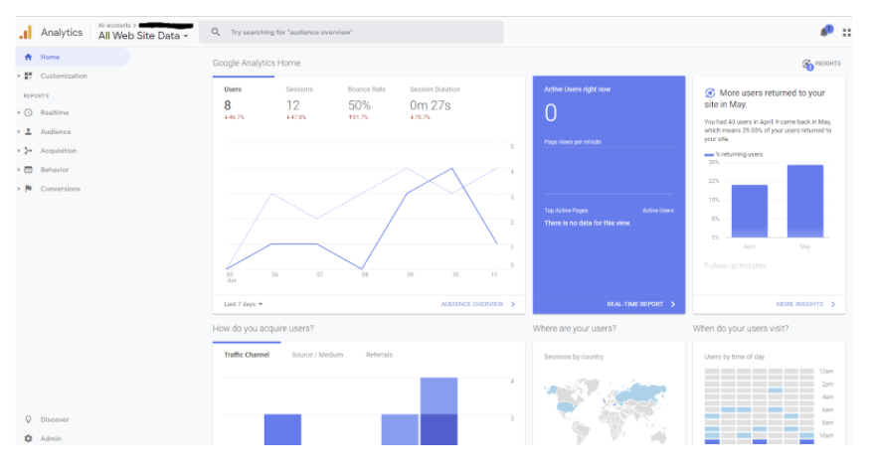Open Discover in the sidebar

55,419
